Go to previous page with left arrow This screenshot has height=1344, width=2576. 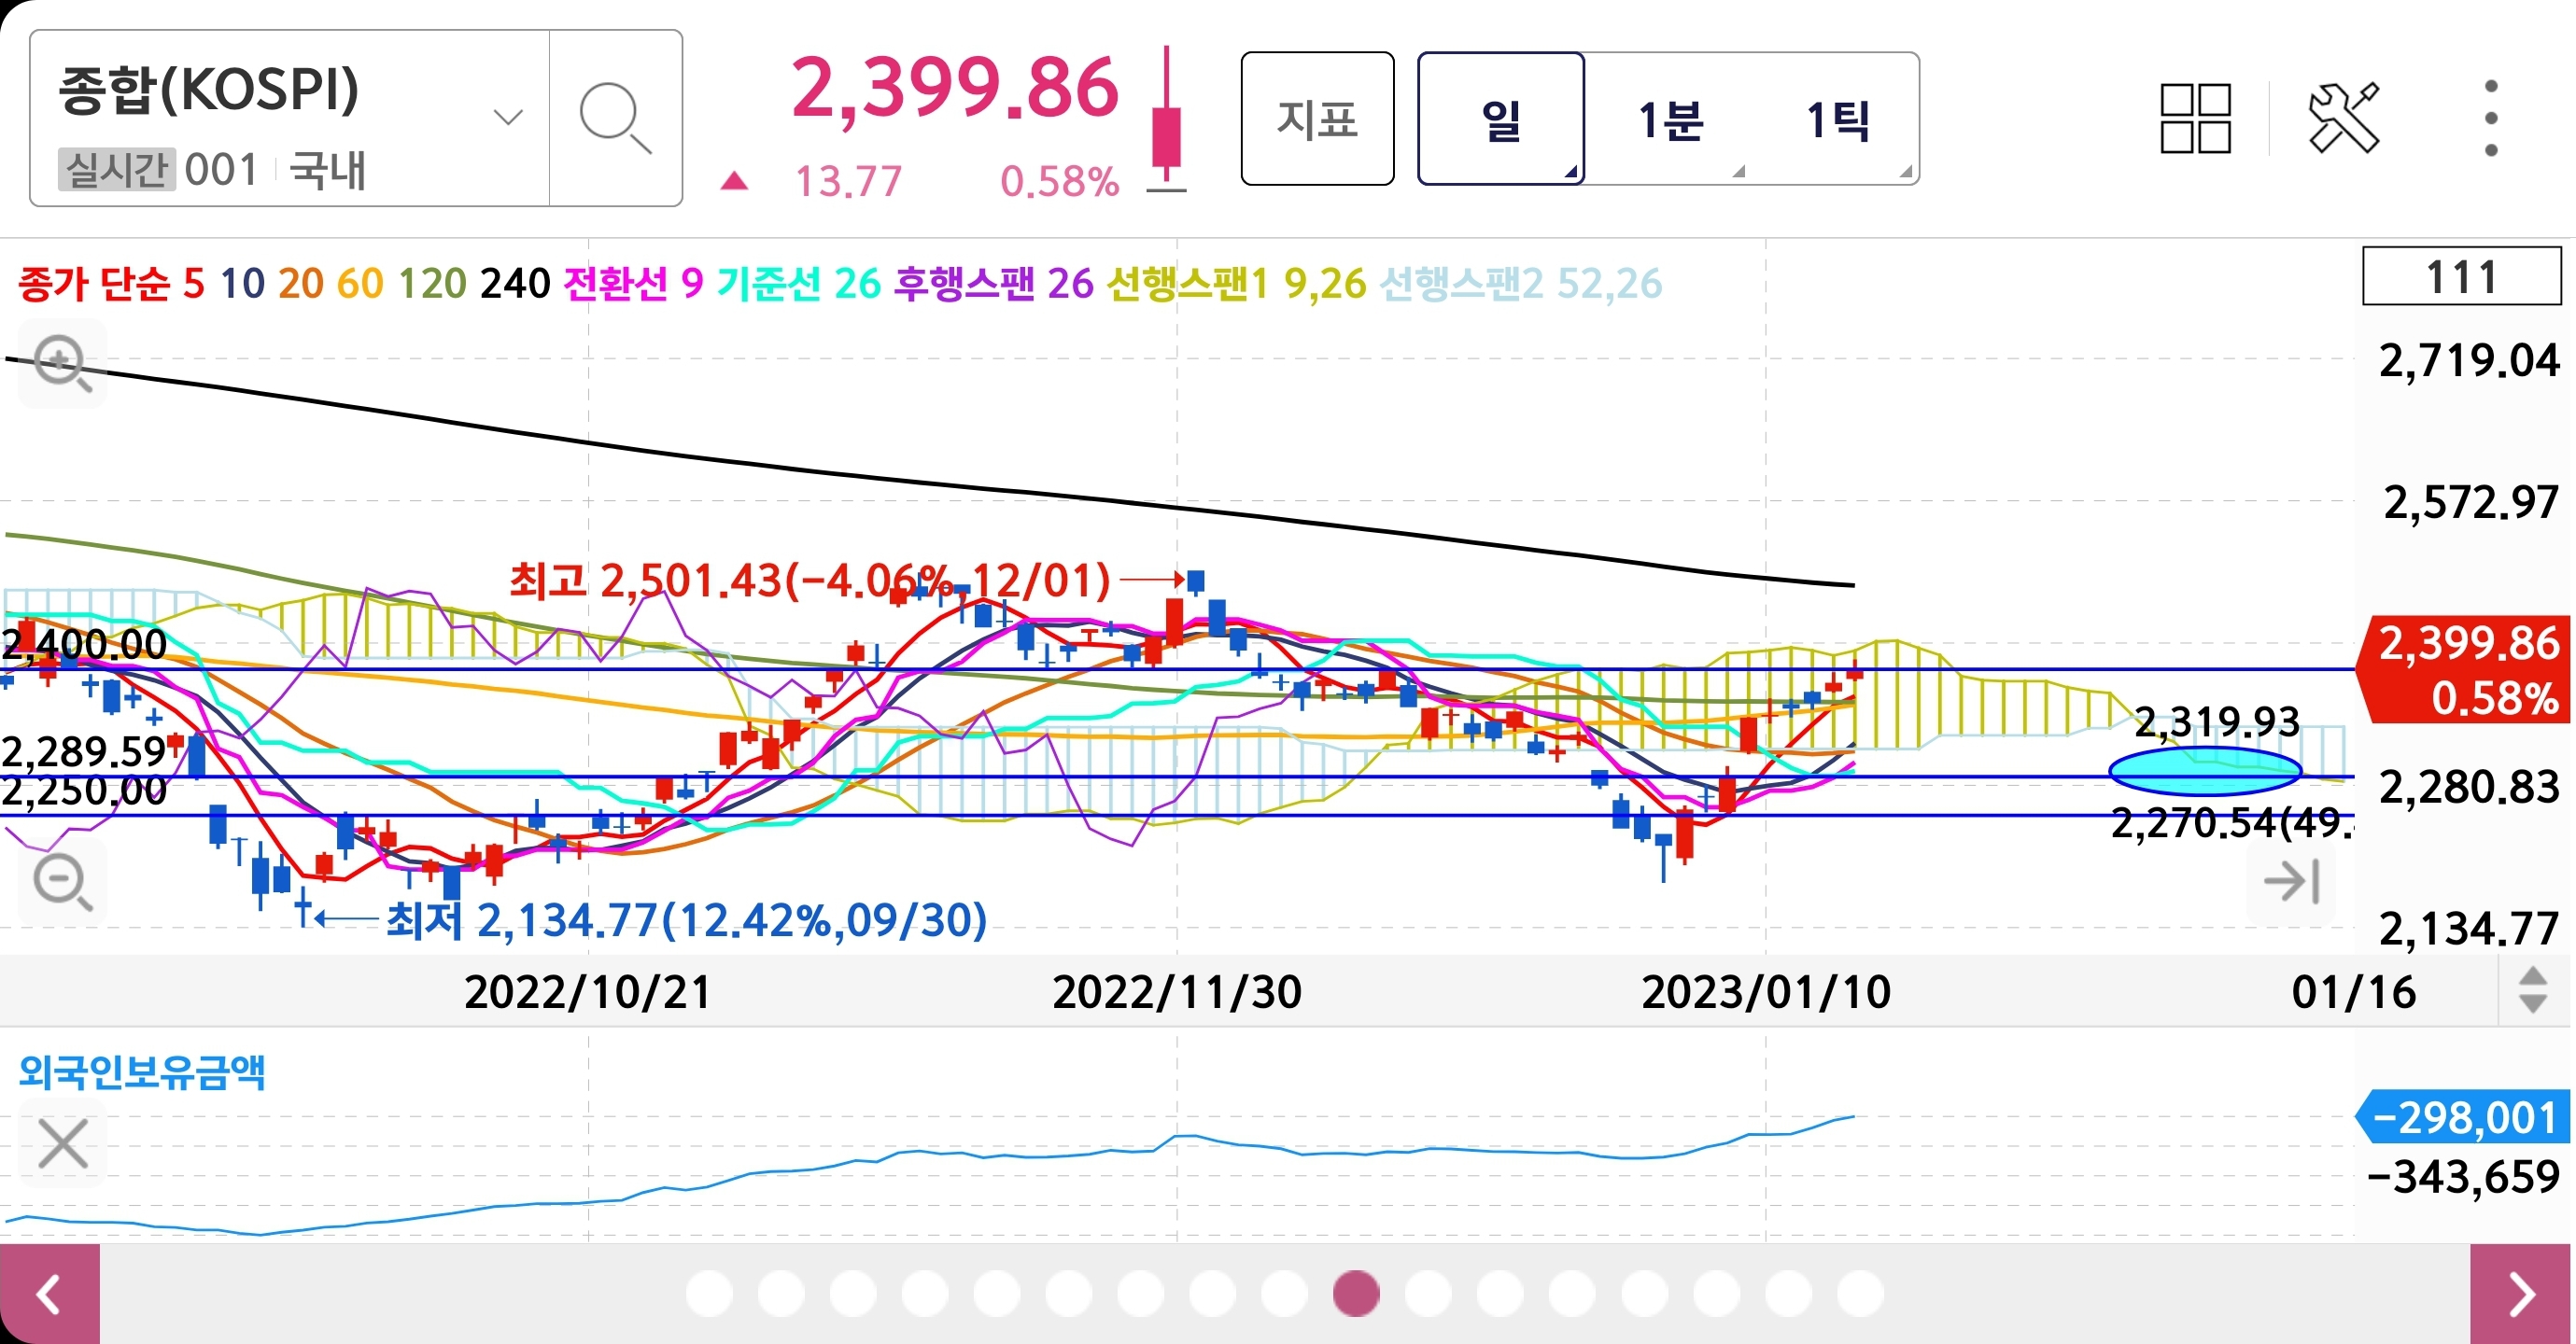coord(49,1294)
